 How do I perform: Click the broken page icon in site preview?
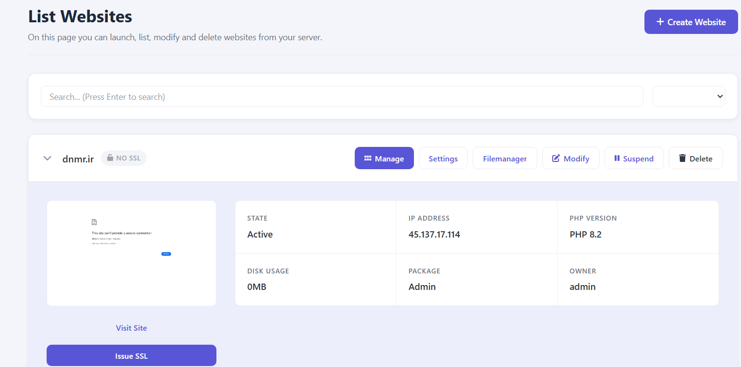[x=94, y=222]
